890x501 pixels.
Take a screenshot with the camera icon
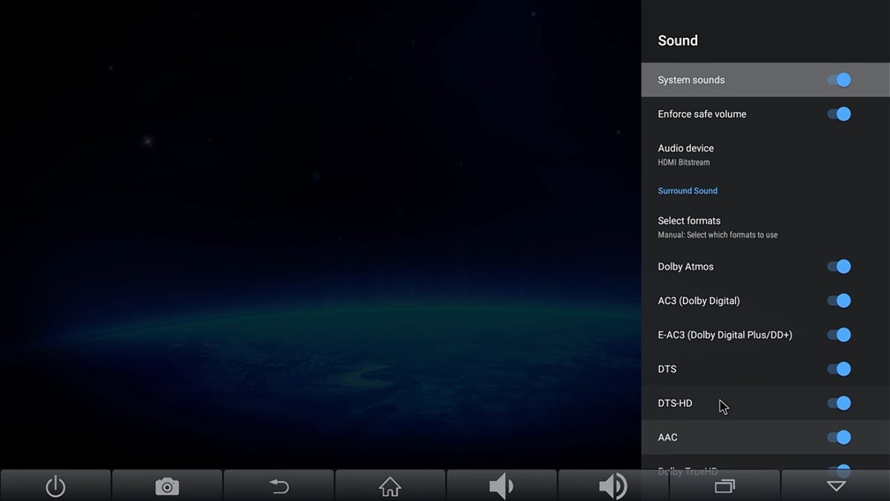pos(167,486)
